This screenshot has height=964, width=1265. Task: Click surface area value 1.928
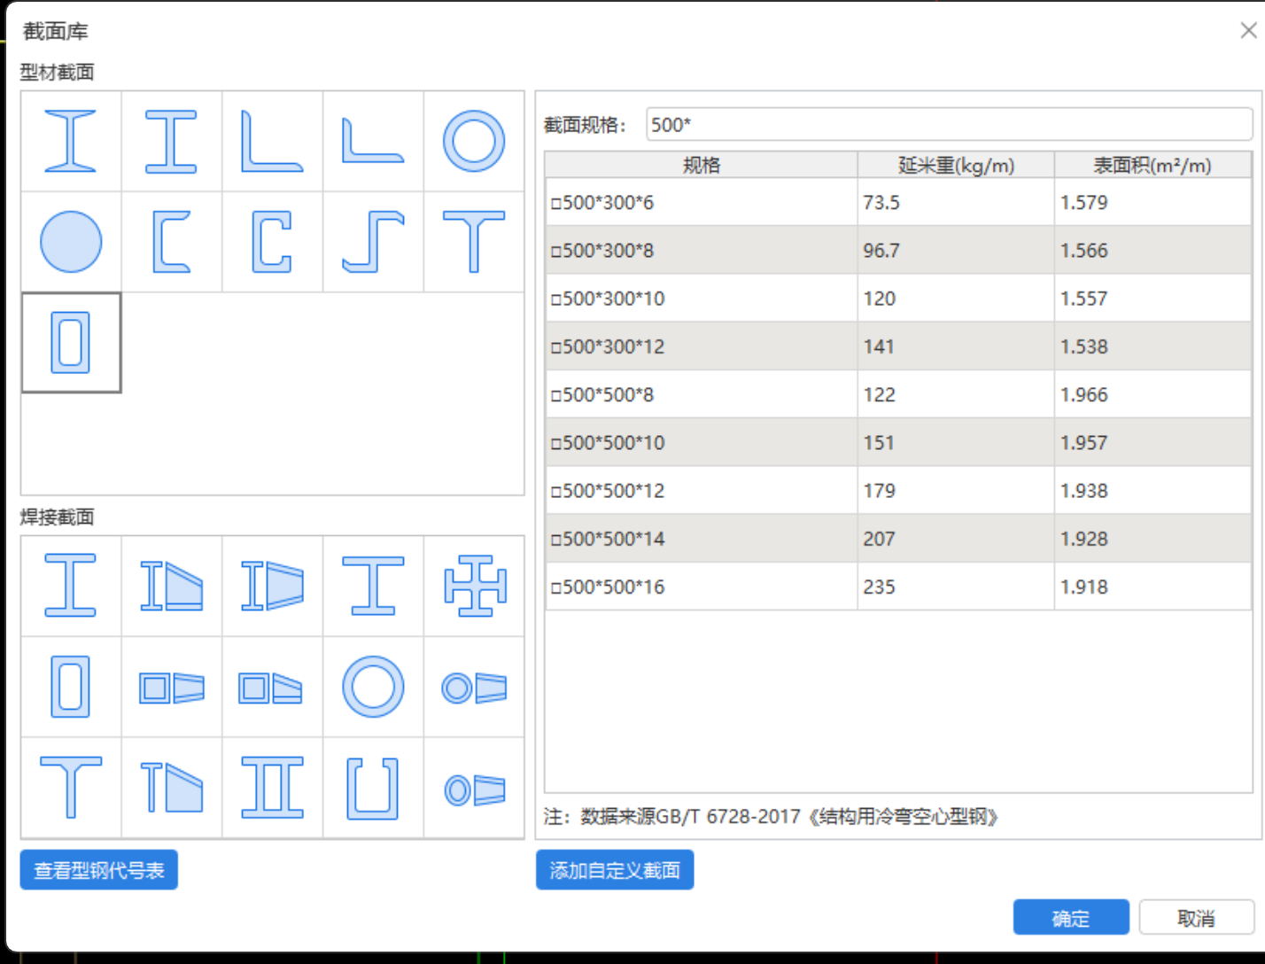[x=1084, y=539]
